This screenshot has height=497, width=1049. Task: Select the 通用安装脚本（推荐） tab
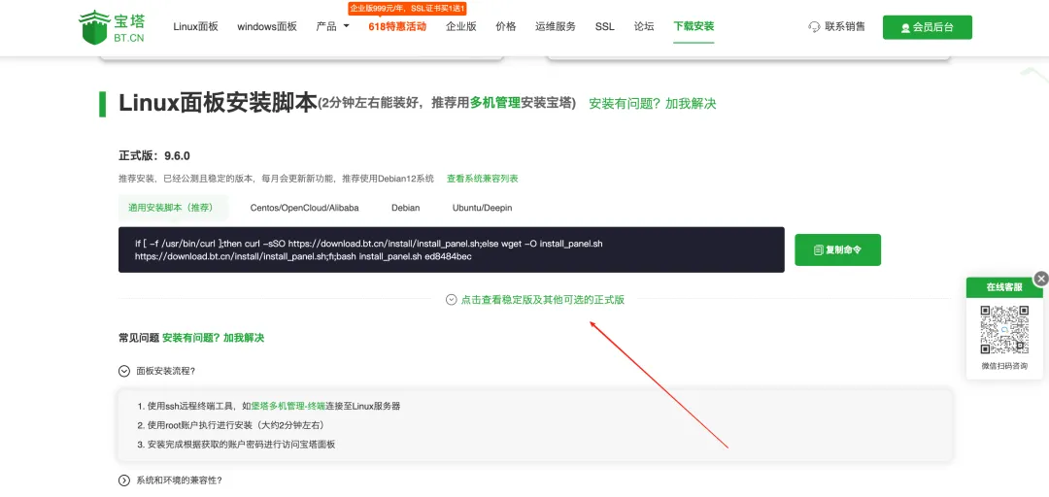point(171,208)
